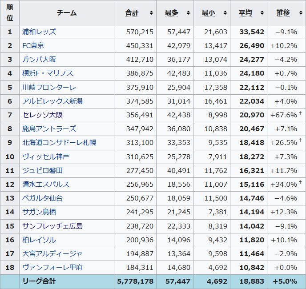Screen dimensions: 306x289
Task: Select the total value 313,100
Action: coord(140,143)
